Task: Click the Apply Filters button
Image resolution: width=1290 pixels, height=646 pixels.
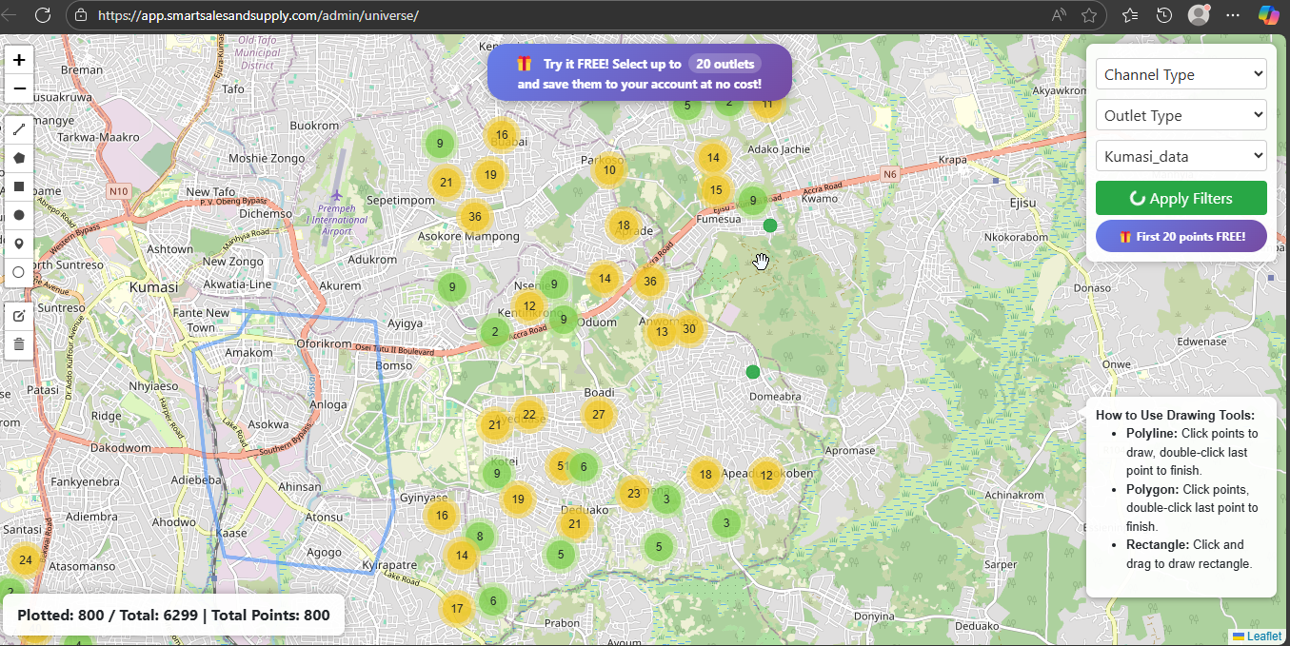Action: pos(1181,198)
